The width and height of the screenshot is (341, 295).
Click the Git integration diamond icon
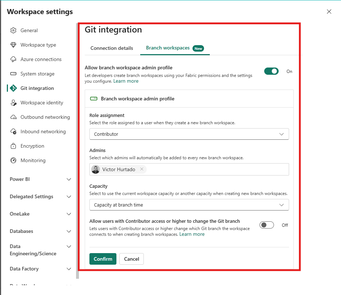coord(13,88)
